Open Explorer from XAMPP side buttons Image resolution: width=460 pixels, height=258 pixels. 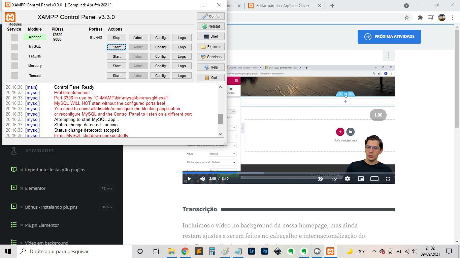pyautogui.click(x=211, y=47)
